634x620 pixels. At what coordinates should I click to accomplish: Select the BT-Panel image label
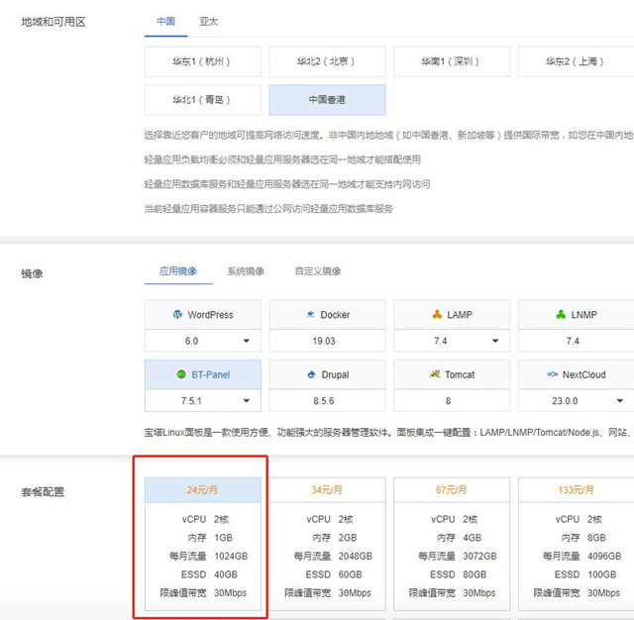pyautogui.click(x=211, y=374)
